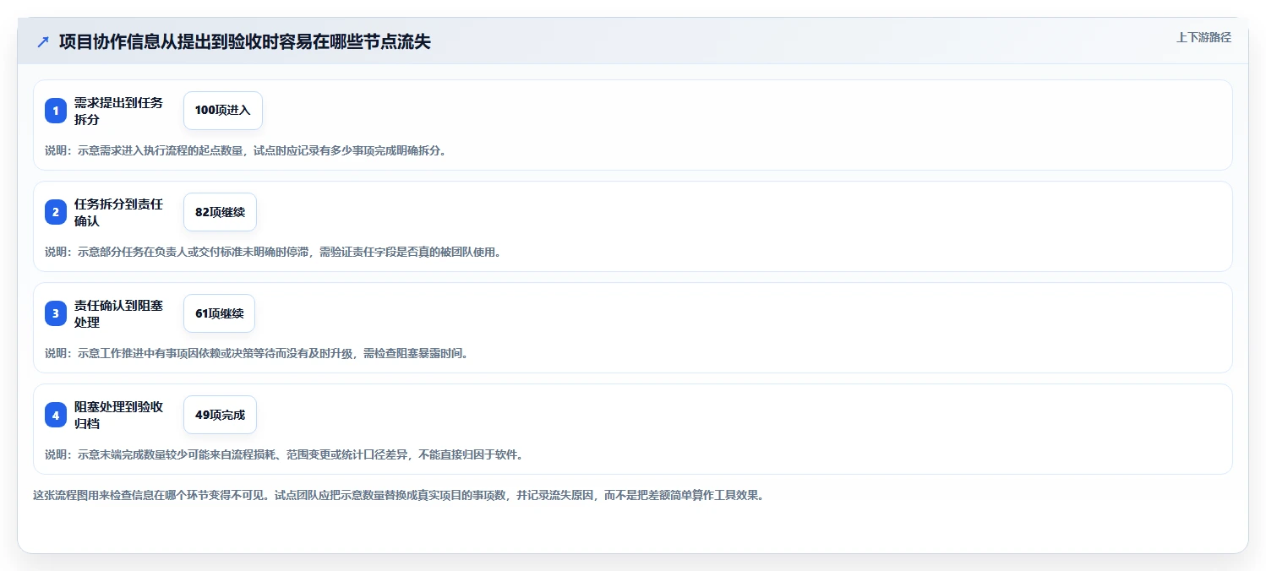Viewport: 1266px width, 571px height.
Task: Click the note about 负责人或交付标准未明确时停滞
Action: [x=273, y=252]
